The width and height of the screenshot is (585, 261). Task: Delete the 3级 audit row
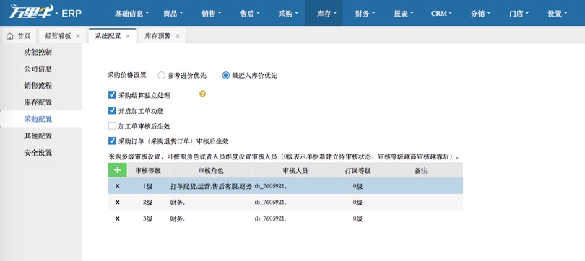[x=118, y=218]
